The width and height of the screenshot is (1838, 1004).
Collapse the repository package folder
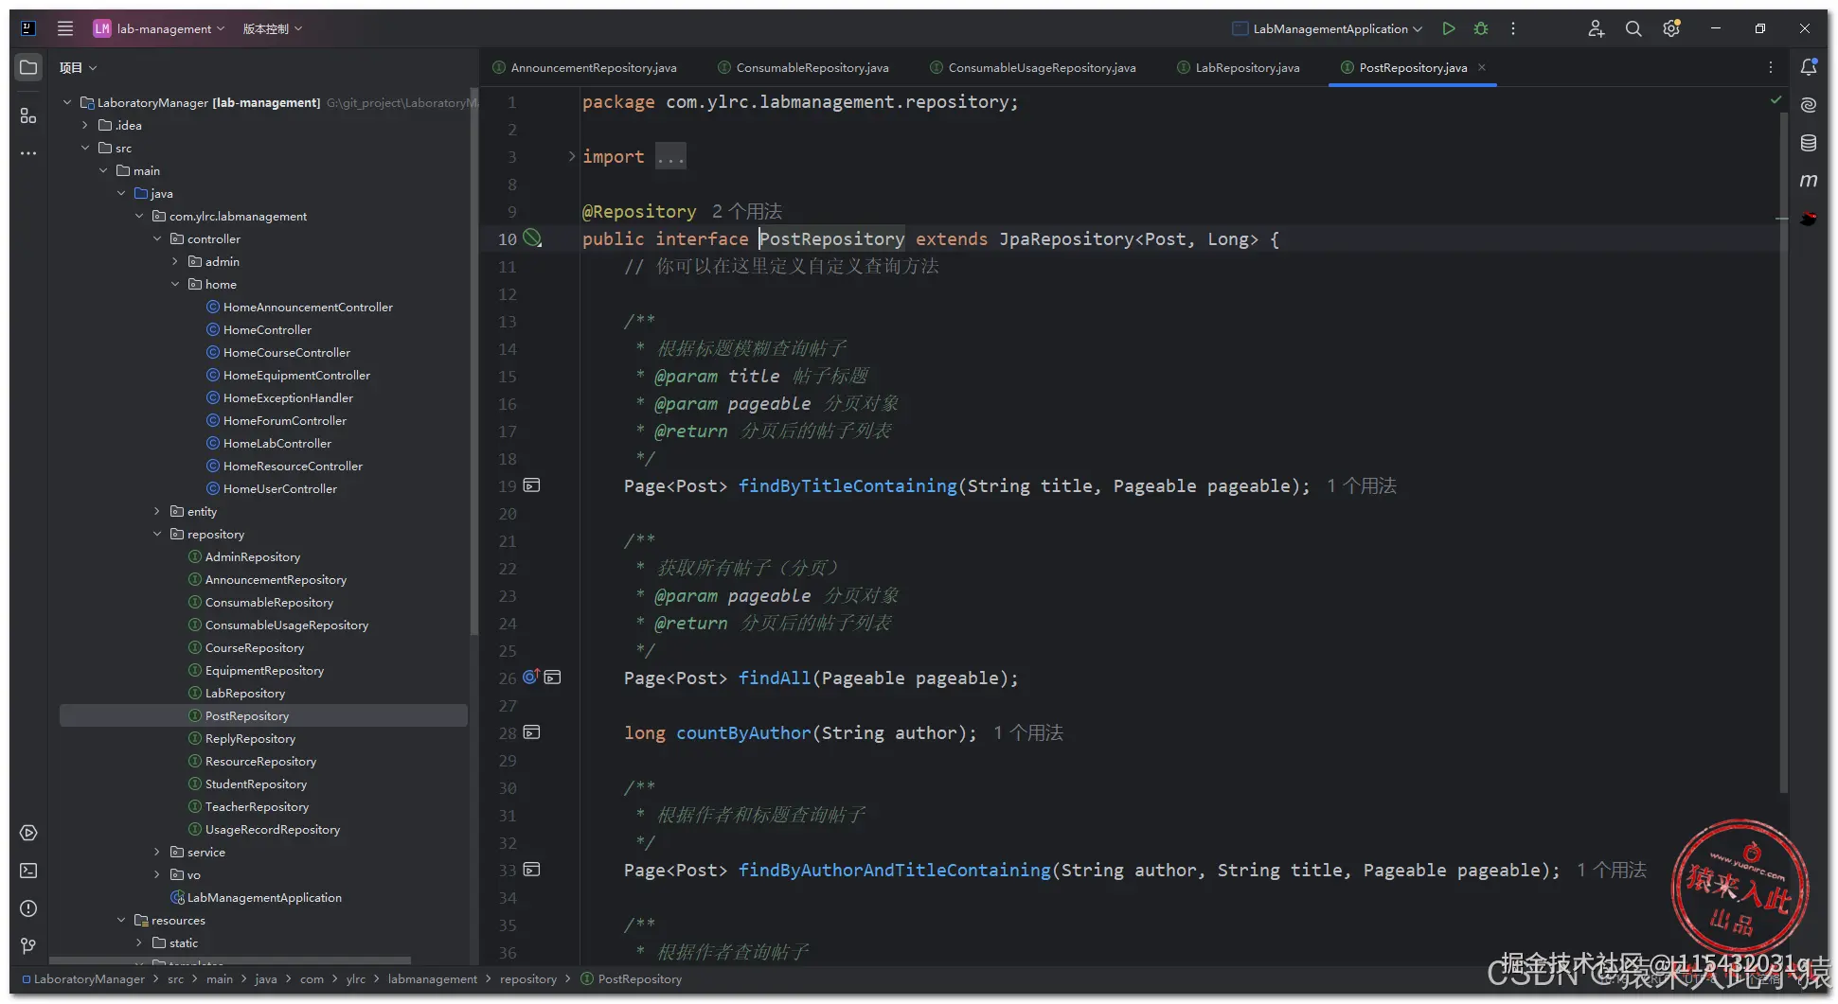(157, 535)
